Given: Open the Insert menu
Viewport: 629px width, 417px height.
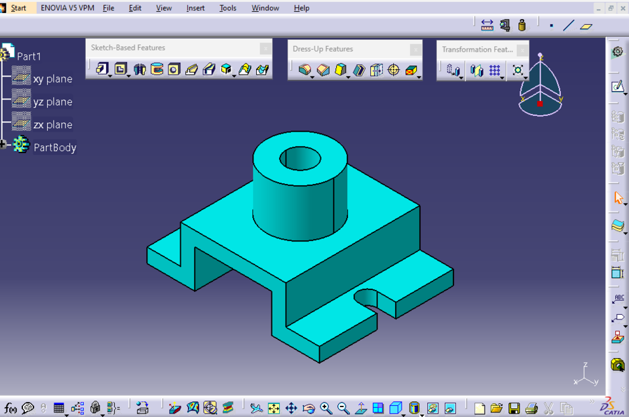Looking at the screenshot, I should (195, 8).
